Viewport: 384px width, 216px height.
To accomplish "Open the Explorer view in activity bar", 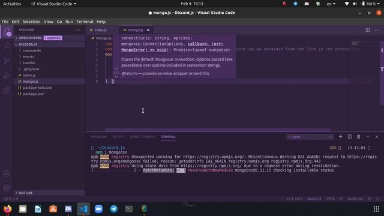I will [x=7, y=32].
